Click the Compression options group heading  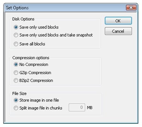click(31, 58)
